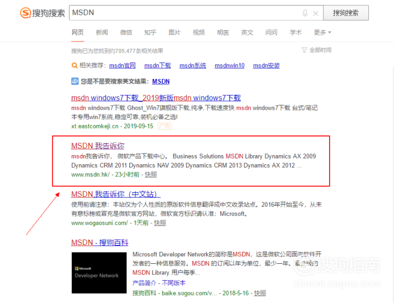Open the 图片 tab
This screenshot has width=394, height=303.
174,32
